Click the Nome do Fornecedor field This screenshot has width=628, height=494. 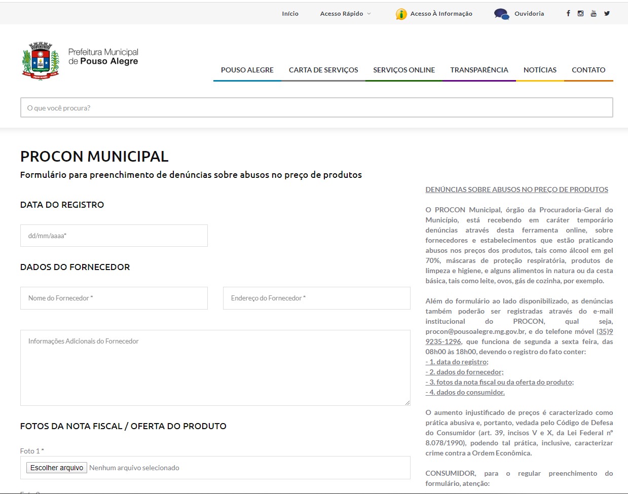[114, 298]
